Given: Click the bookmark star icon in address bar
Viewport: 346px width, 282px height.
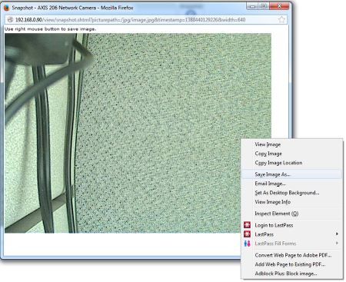Looking at the screenshot, I should coord(281,20).
